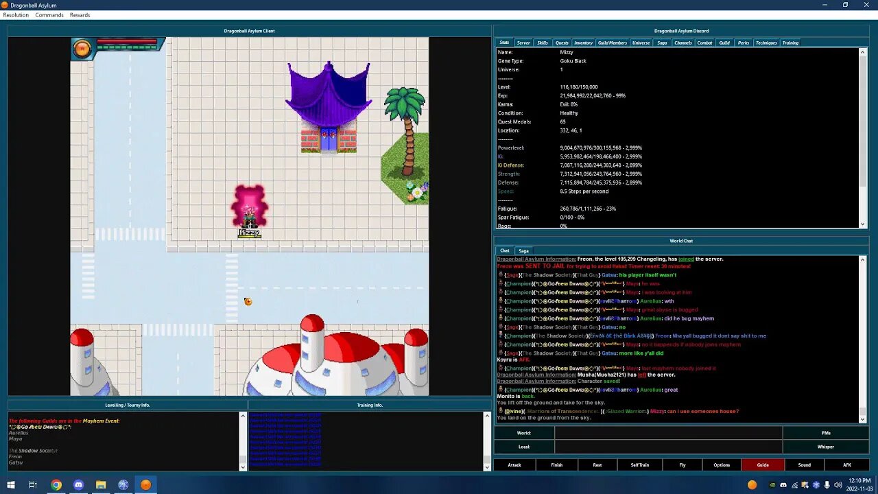
Task: Click the volume speaker tray icon
Action: point(838,485)
